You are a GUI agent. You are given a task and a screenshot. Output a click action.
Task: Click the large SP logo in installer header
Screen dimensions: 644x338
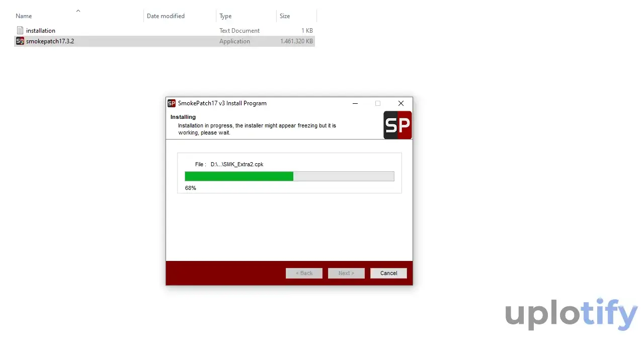397,125
